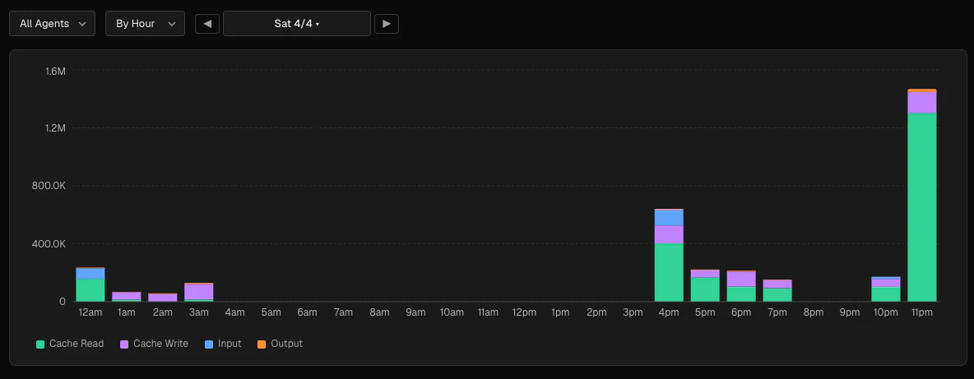Click the Cache Write legend label
The width and height of the screenshot is (974, 379).
[x=161, y=344]
